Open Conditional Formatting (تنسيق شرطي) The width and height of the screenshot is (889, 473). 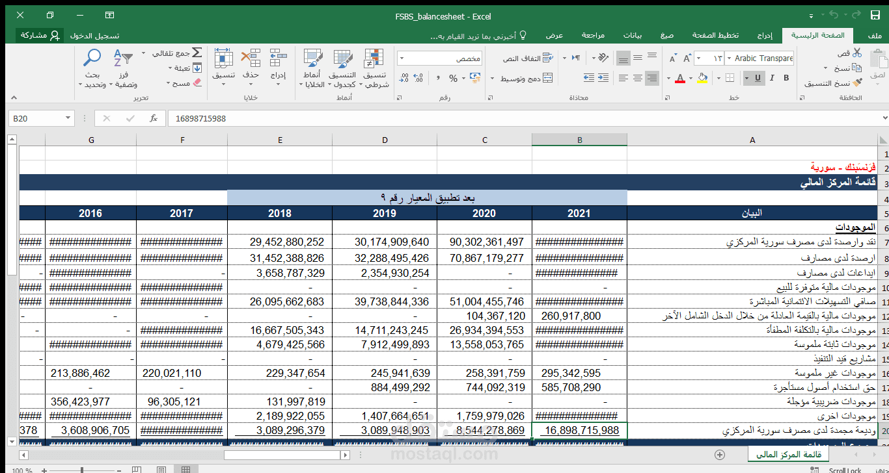coord(374,68)
